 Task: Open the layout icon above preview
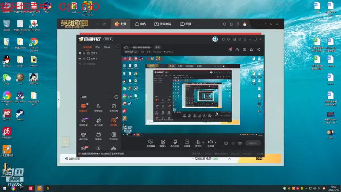244,49
